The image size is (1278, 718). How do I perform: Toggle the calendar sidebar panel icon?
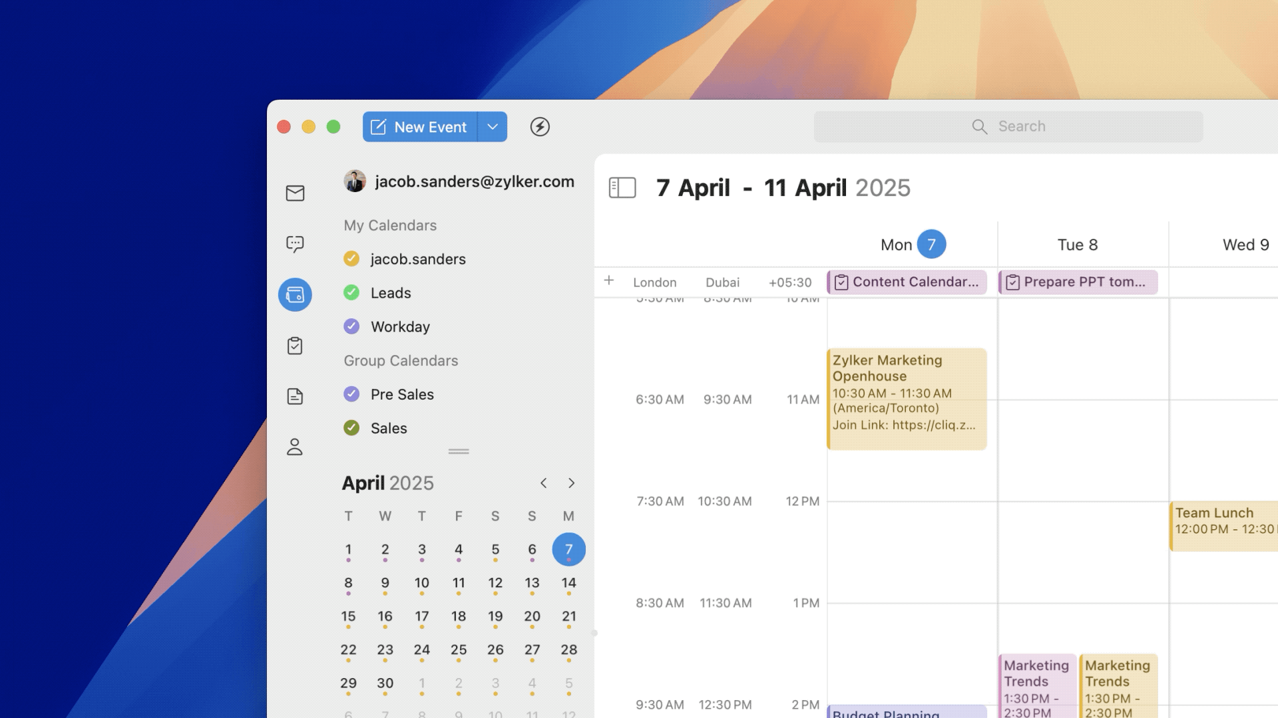[x=622, y=187]
